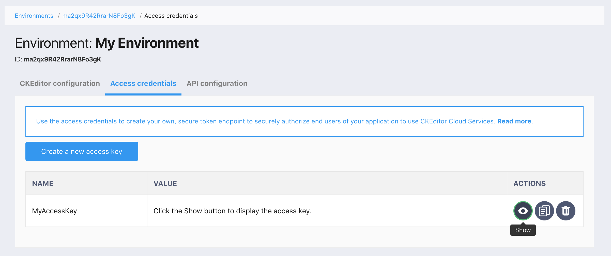Show the MyAccessKey value with eye icon

point(523,211)
